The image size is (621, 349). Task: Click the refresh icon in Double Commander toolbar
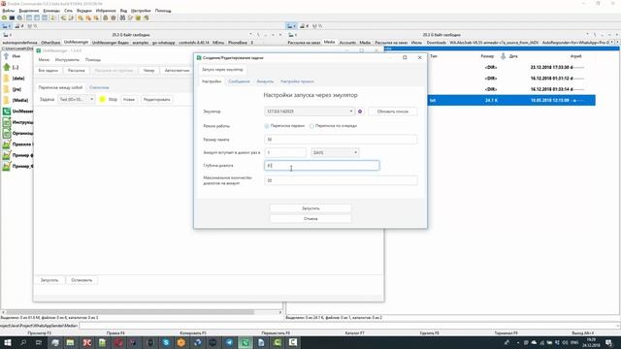pyautogui.click(x=4, y=17)
